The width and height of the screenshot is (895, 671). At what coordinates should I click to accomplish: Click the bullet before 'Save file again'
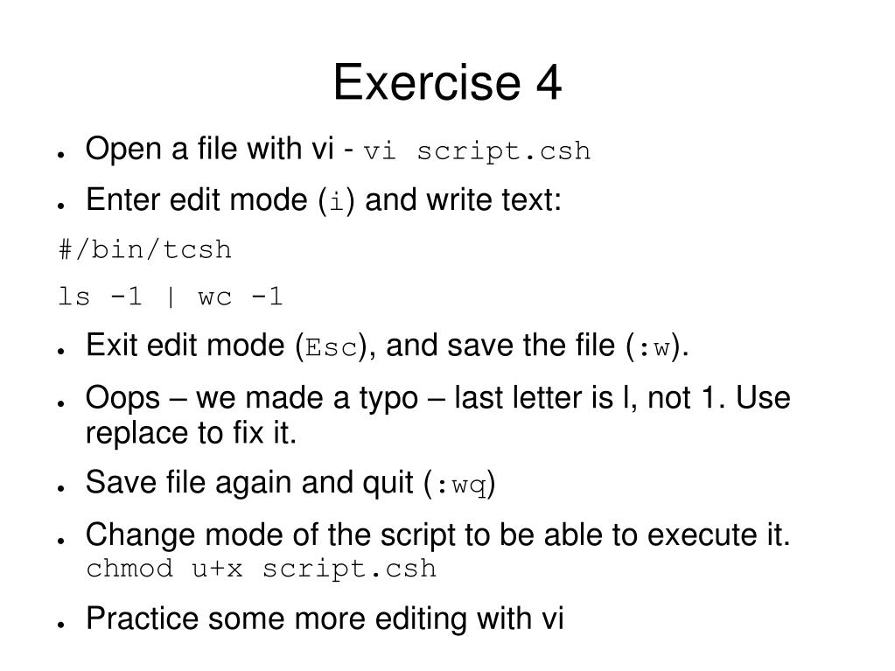(x=61, y=488)
